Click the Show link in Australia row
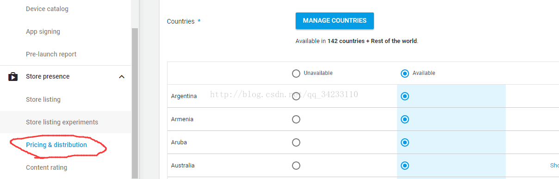 (554, 166)
